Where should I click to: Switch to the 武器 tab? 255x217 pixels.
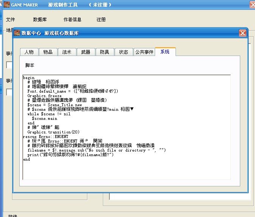(86, 52)
